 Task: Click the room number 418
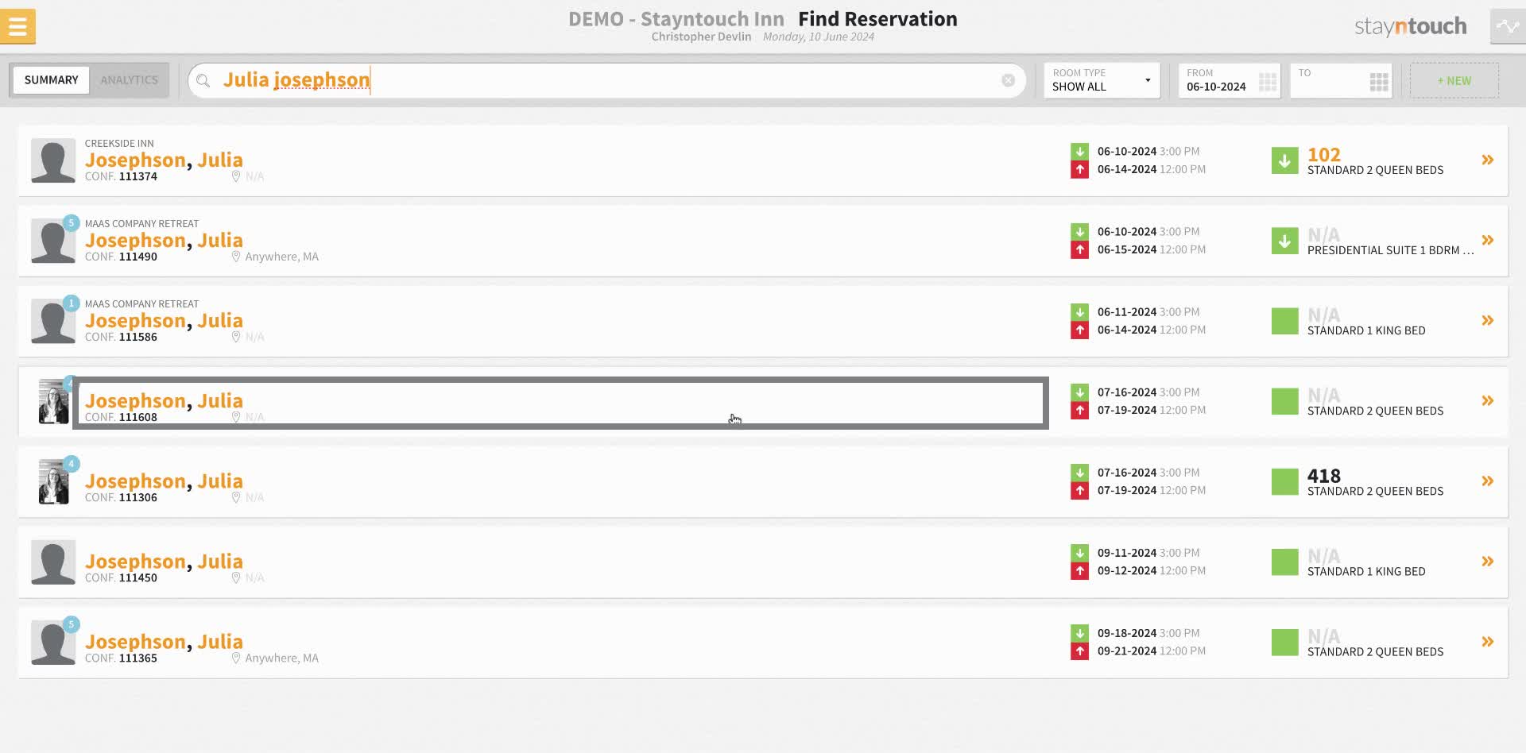tap(1324, 476)
